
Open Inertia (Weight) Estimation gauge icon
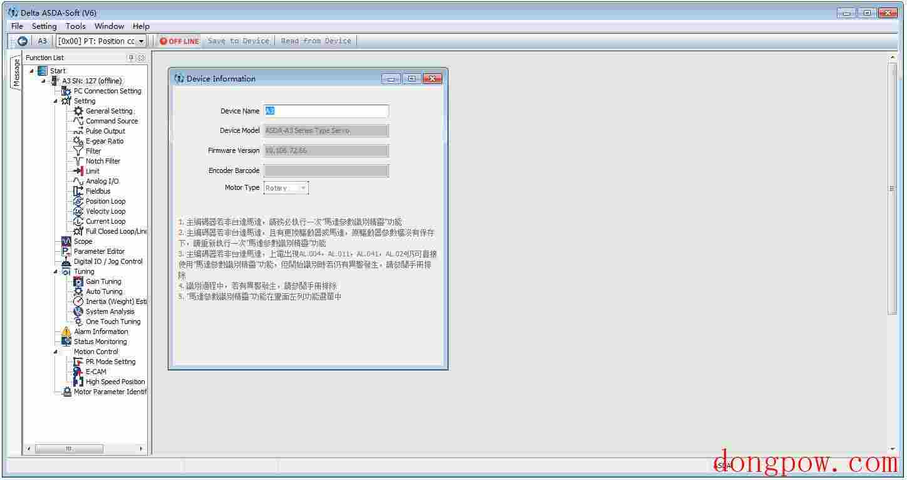click(x=78, y=301)
